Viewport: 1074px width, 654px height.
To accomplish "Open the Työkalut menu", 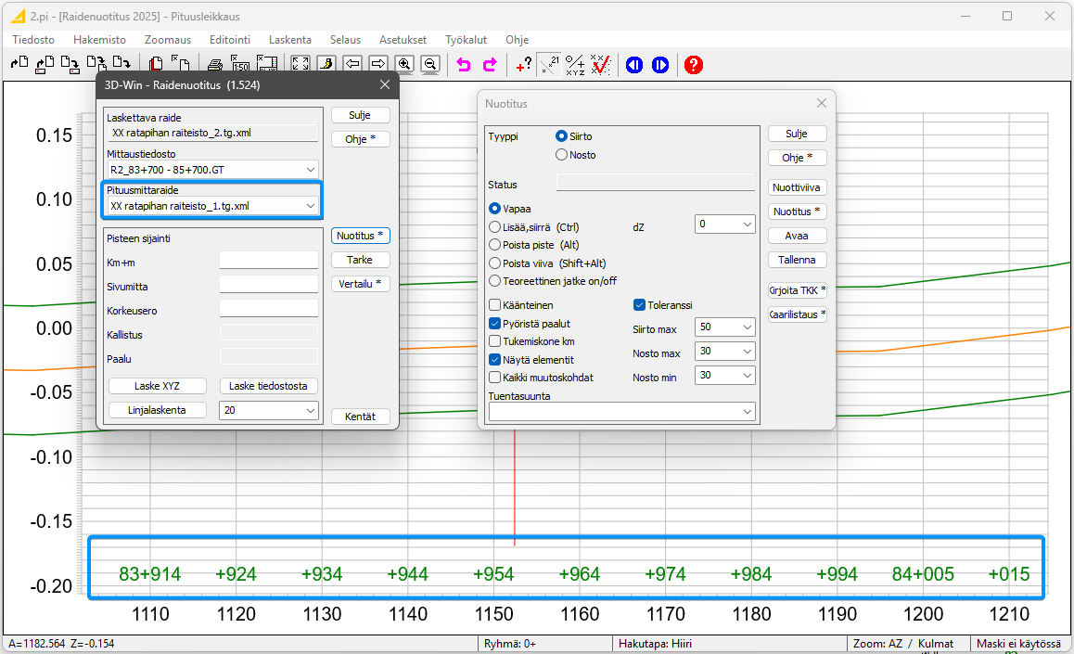I will pyautogui.click(x=466, y=40).
